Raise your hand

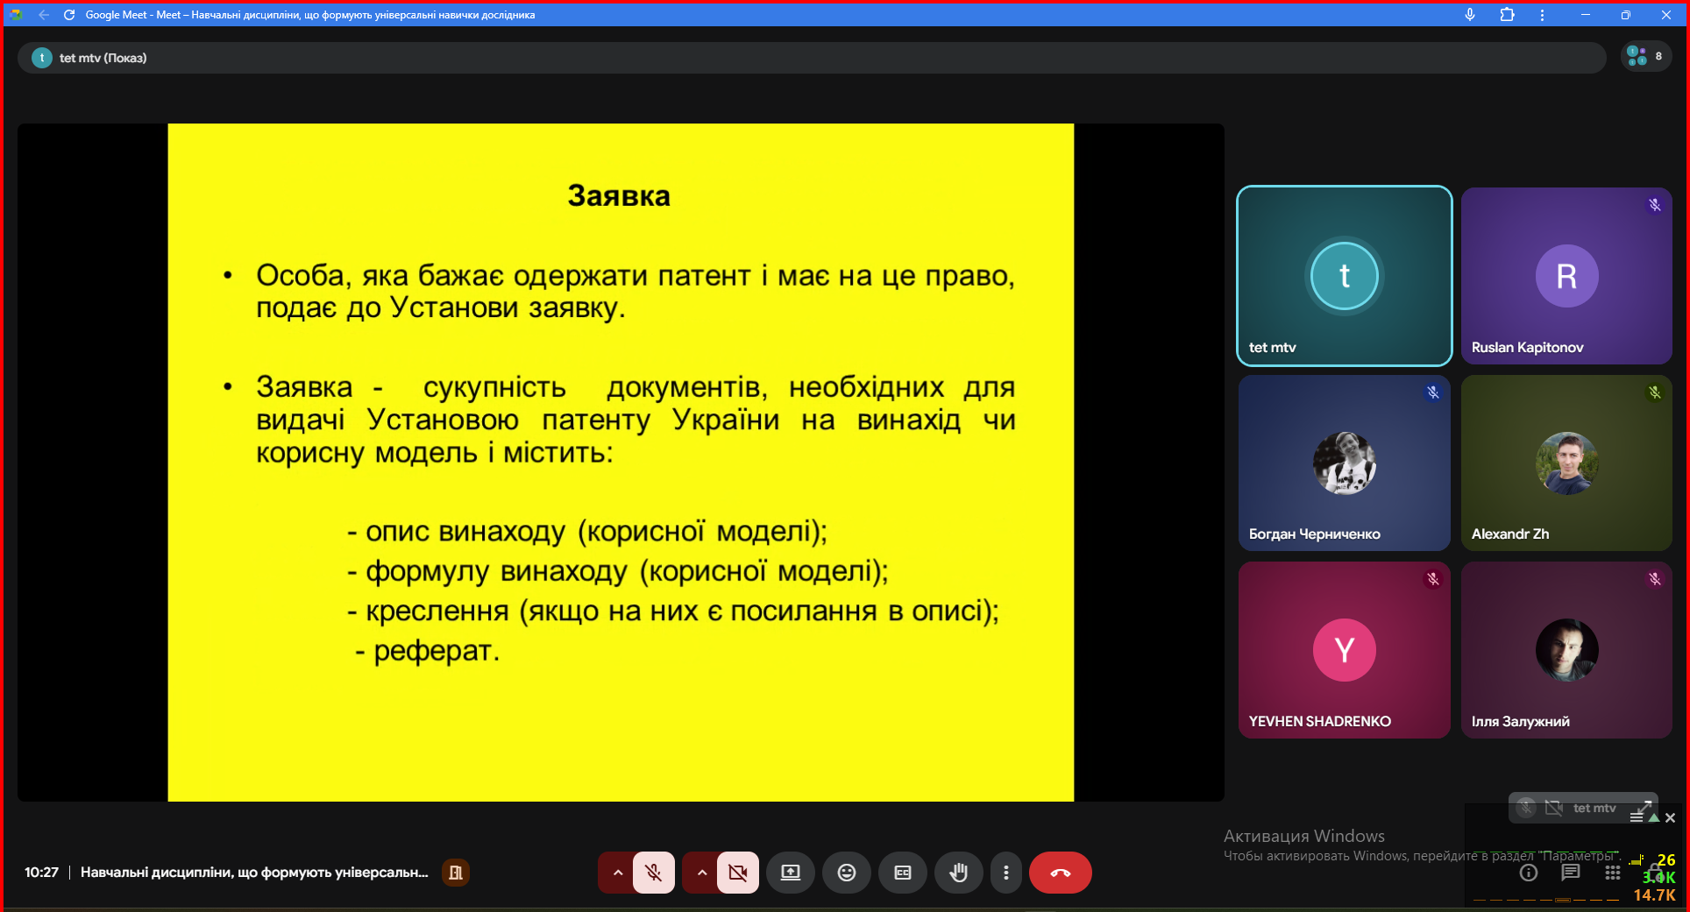(959, 873)
